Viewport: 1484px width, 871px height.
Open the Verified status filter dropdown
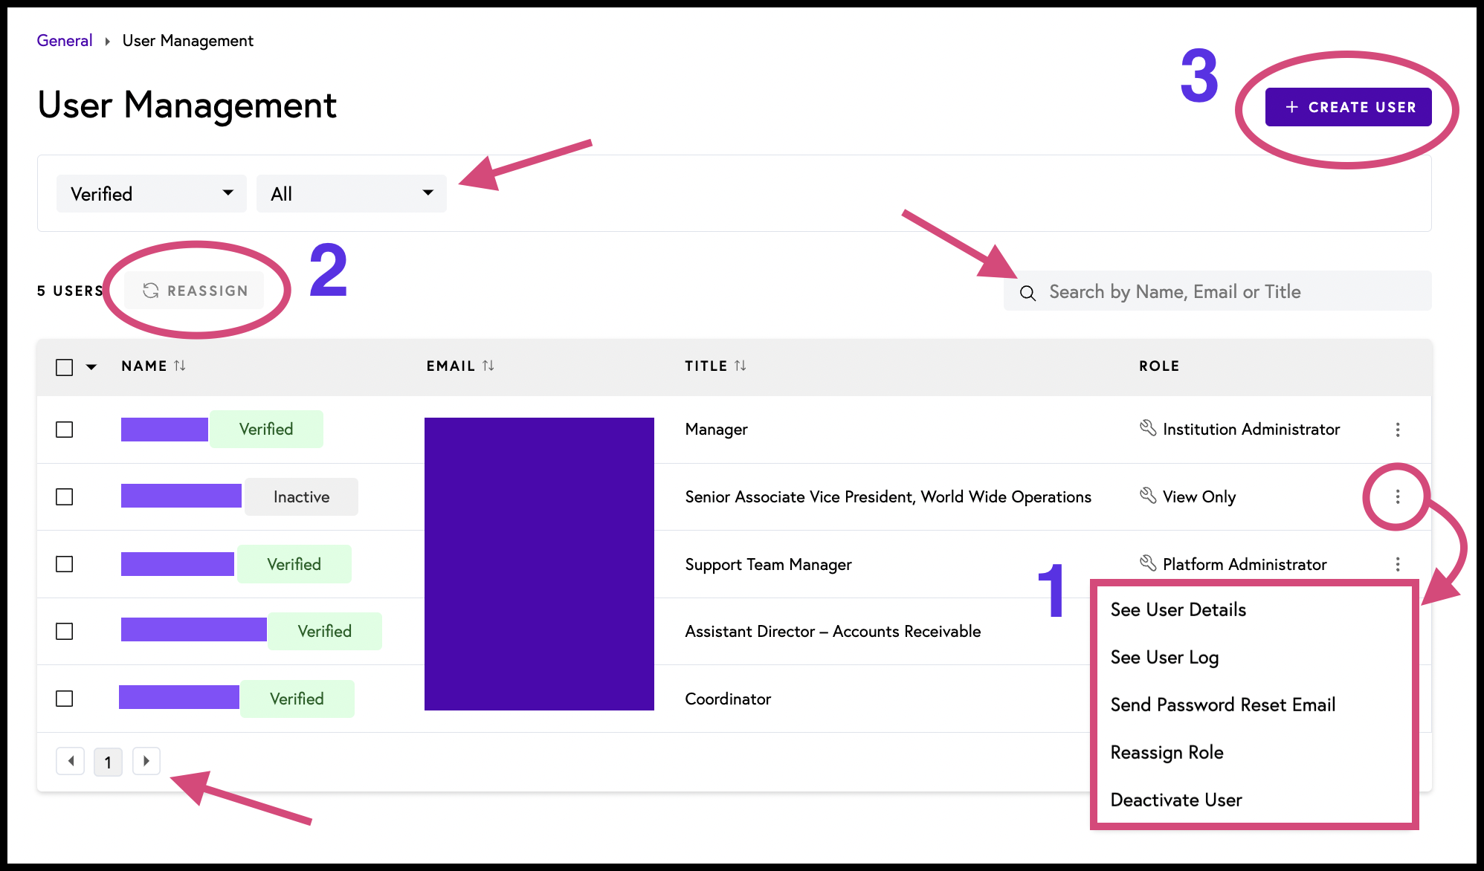[152, 194]
